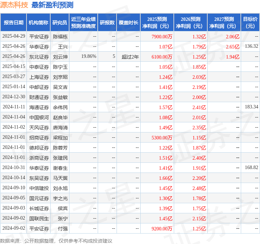Screen dimensions: 260x244
Task: Select 天风证券 institution cell
Action: click(38, 127)
